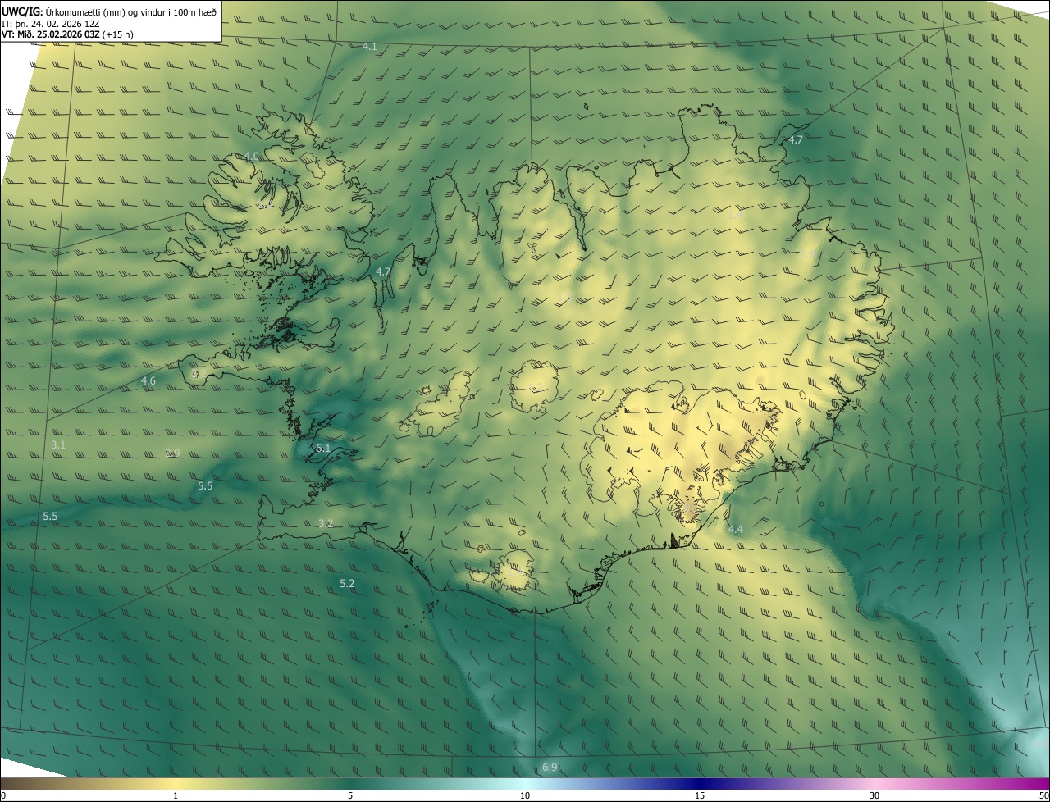This screenshot has width=1050, height=802.
Task: Select the 4.4 value label off the southeast coast
Action: [735, 529]
